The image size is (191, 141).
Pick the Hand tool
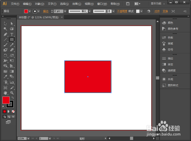(x=5, y=93)
